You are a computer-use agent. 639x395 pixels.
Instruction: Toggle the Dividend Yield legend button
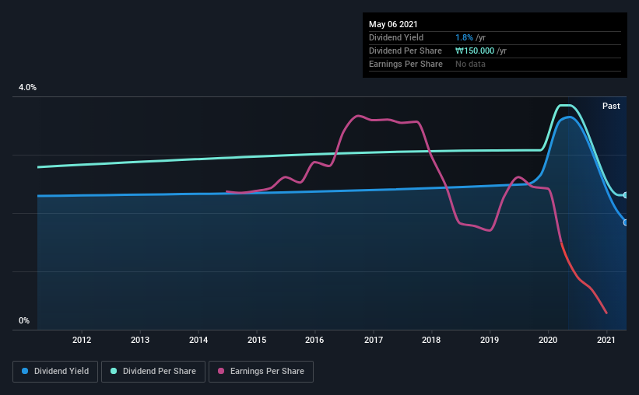[x=55, y=372]
